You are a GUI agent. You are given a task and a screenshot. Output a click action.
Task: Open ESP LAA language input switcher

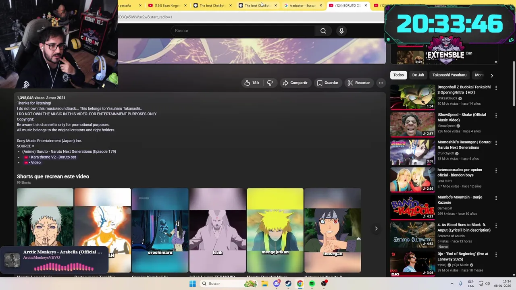(471, 284)
